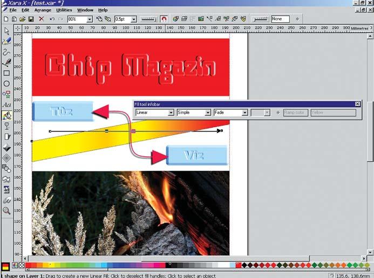The width and height of the screenshot is (374, 278).
Task: Choose the Bevel tool
Action: (x=6, y=147)
